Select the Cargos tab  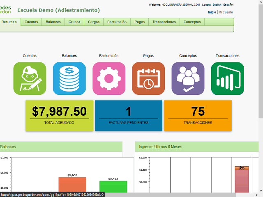click(94, 22)
